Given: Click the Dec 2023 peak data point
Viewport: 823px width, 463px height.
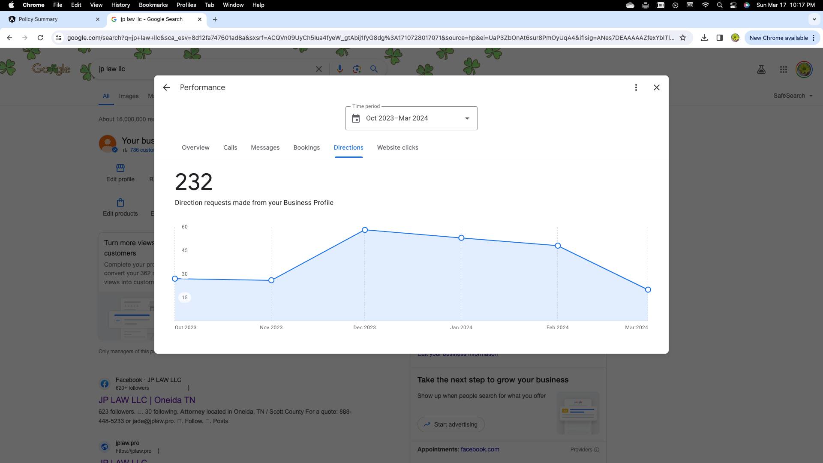Looking at the screenshot, I should pos(365,230).
